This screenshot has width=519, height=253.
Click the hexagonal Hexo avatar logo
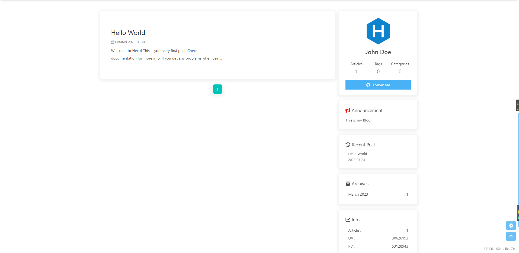(x=378, y=31)
